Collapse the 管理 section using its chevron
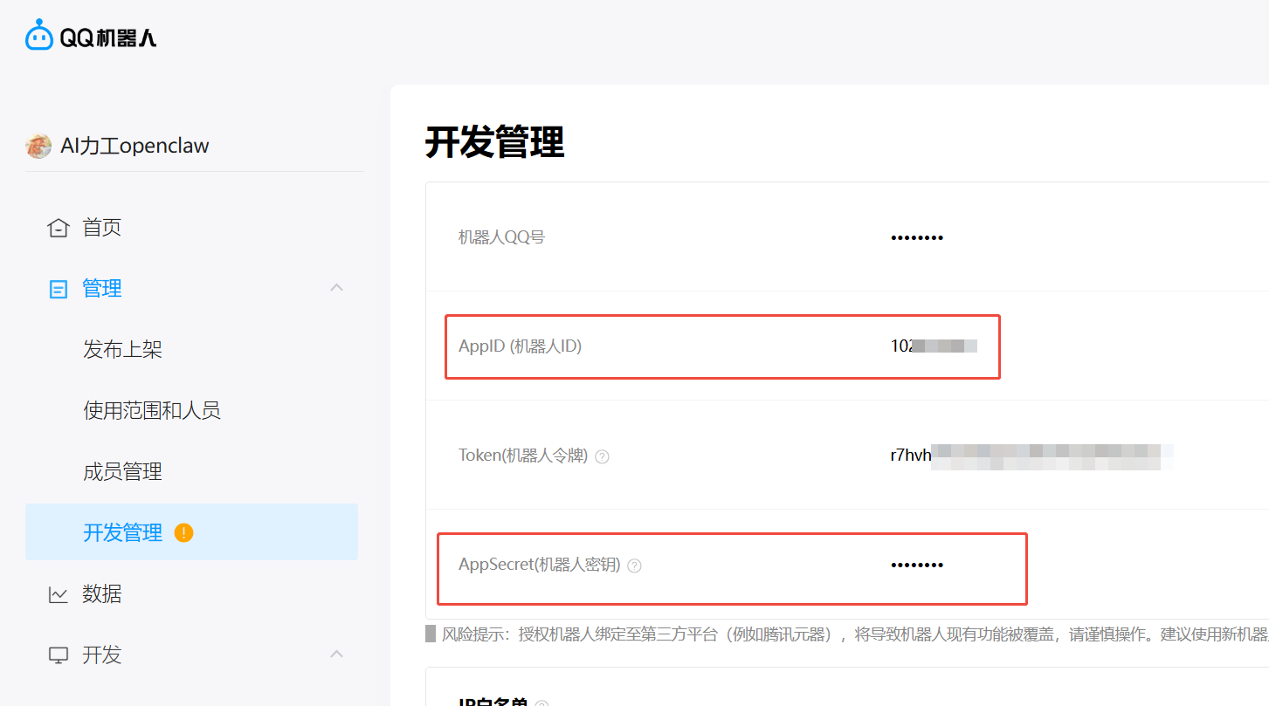This screenshot has width=1269, height=706. click(336, 288)
